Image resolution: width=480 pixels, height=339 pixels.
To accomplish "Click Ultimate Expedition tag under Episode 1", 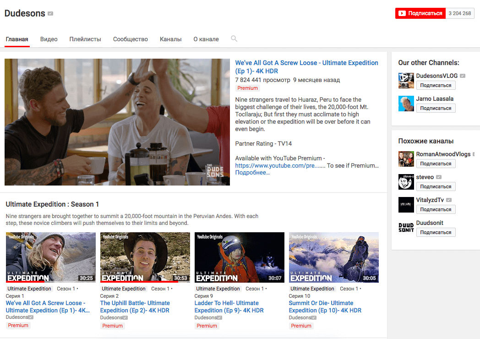I will (x=29, y=289).
